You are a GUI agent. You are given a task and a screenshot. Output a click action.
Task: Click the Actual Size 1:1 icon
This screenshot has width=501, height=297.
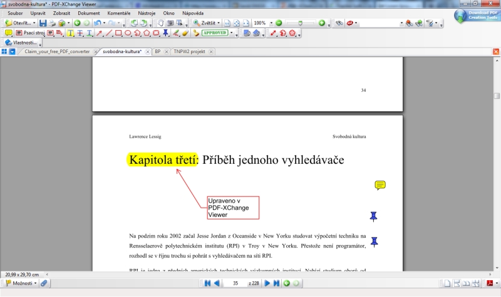pyautogui.click(x=227, y=23)
